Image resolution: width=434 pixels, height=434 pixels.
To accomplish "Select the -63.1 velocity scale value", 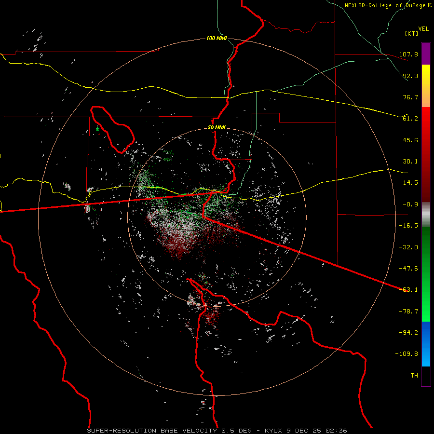I will (408, 290).
